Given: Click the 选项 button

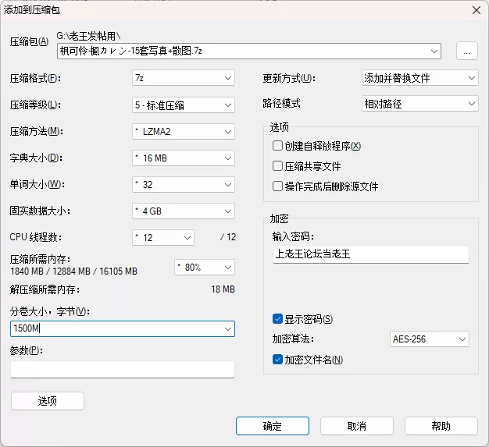Looking at the screenshot, I should (x=48, y=401).
